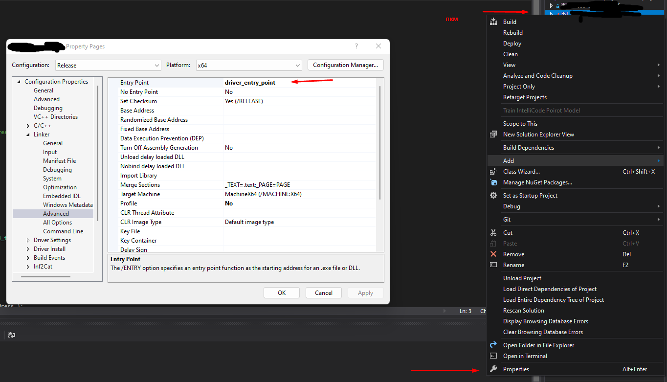Click the Properties wrench icon
The image size is (667, 382).
tap(493, 369)
